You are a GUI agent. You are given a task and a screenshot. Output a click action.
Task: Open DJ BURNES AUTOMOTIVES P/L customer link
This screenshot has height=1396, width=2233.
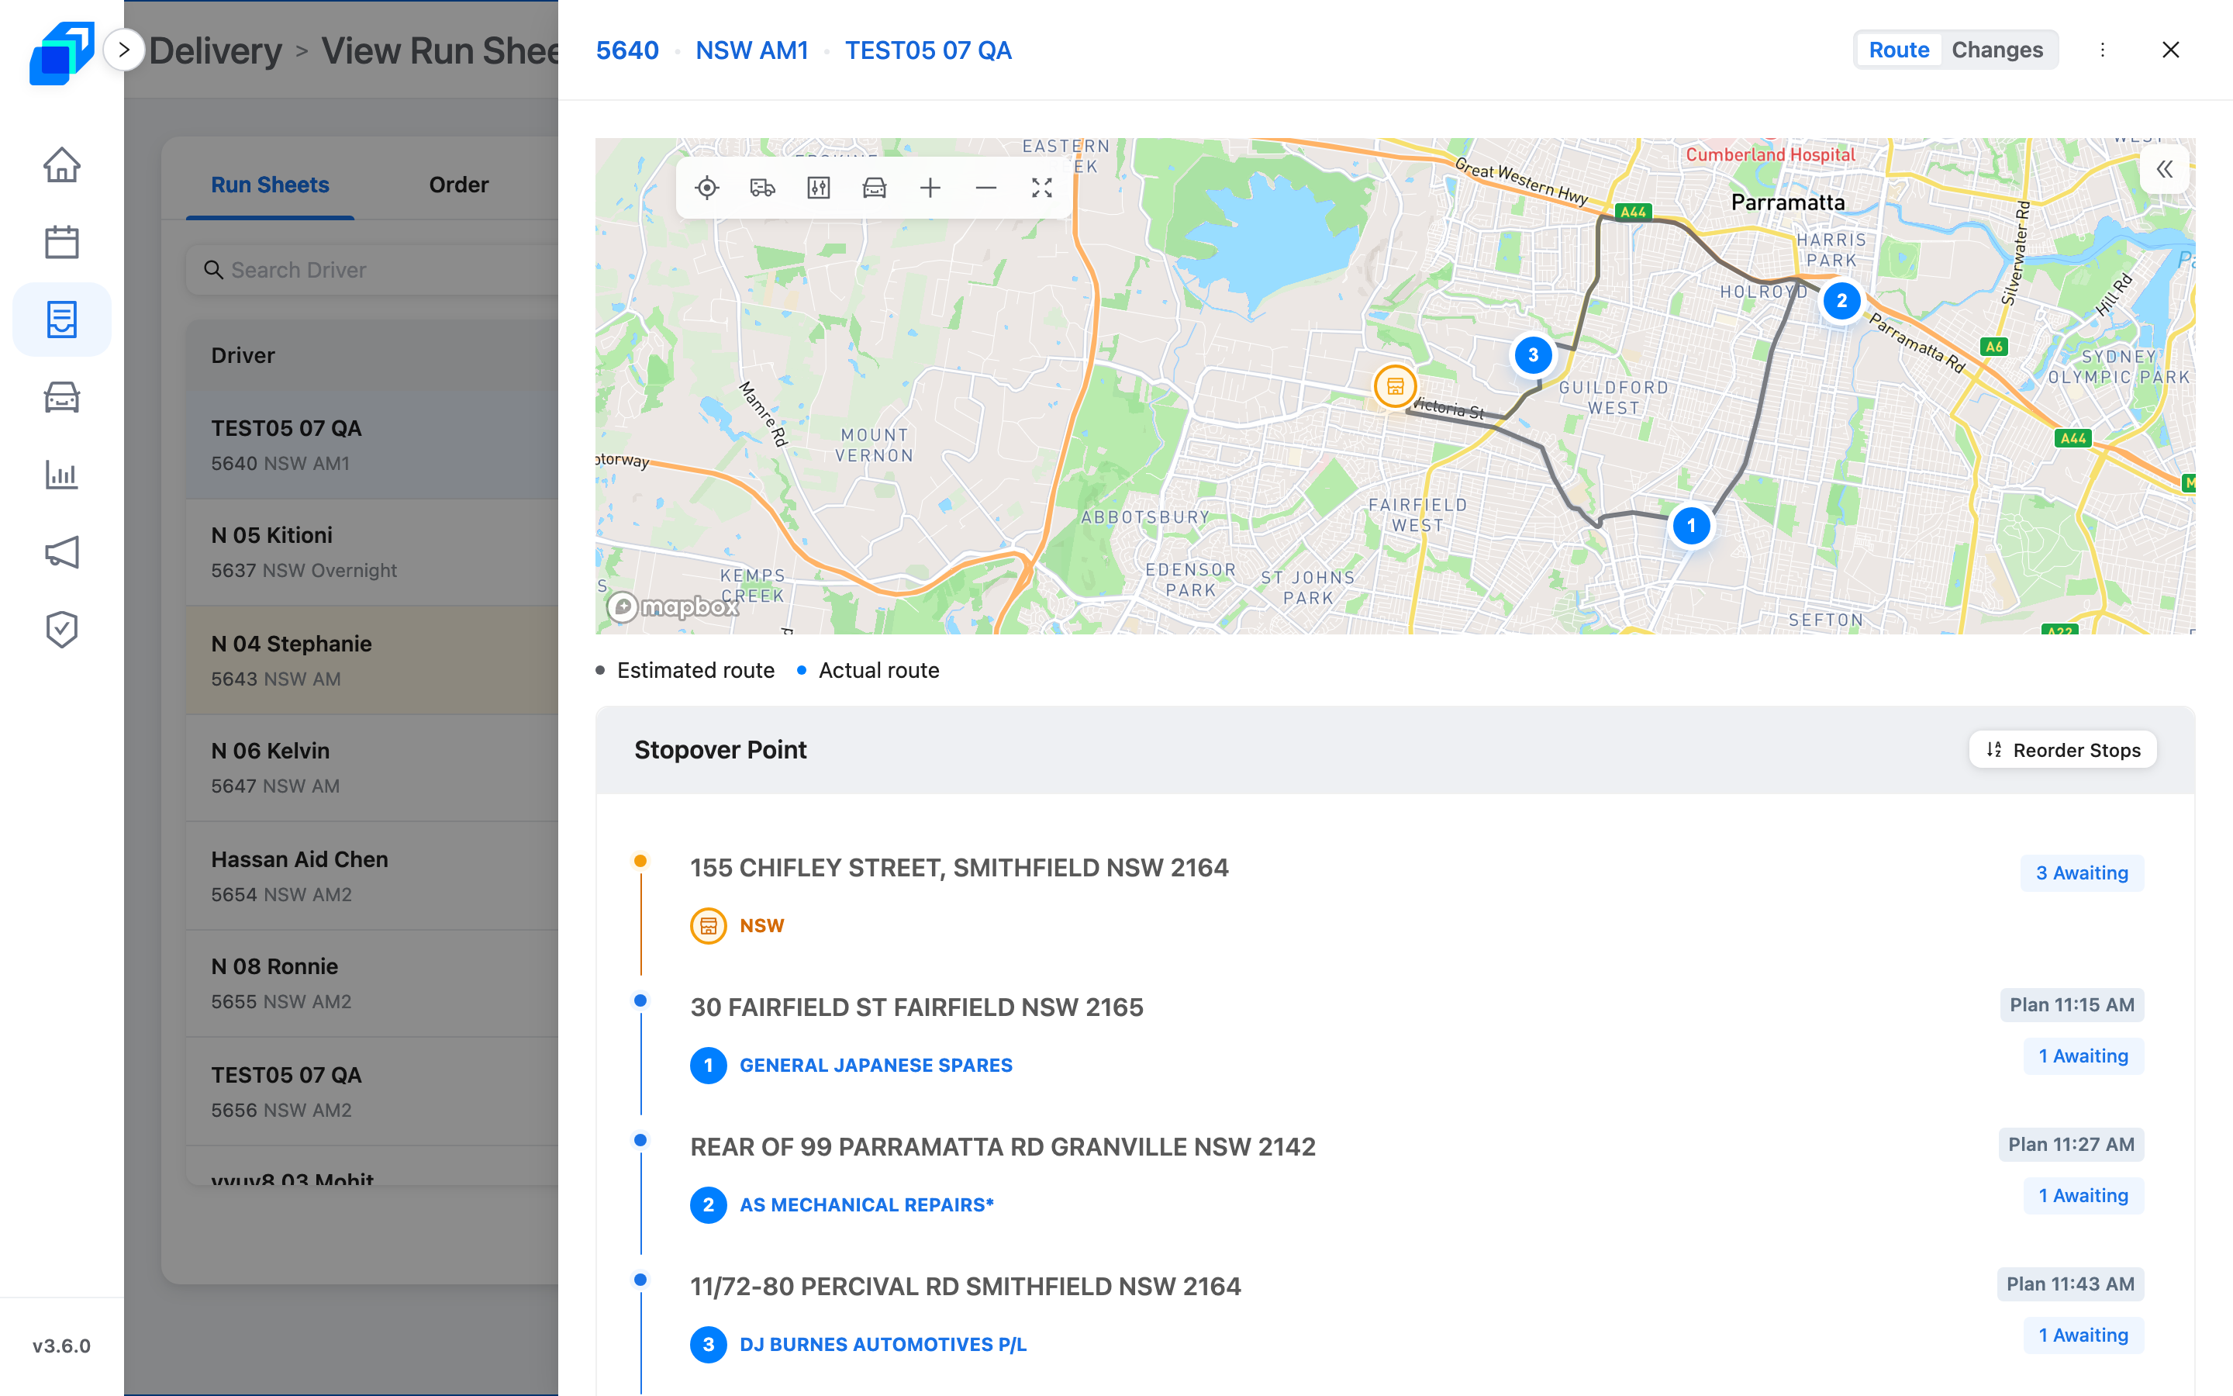(x=883, y=1344)
